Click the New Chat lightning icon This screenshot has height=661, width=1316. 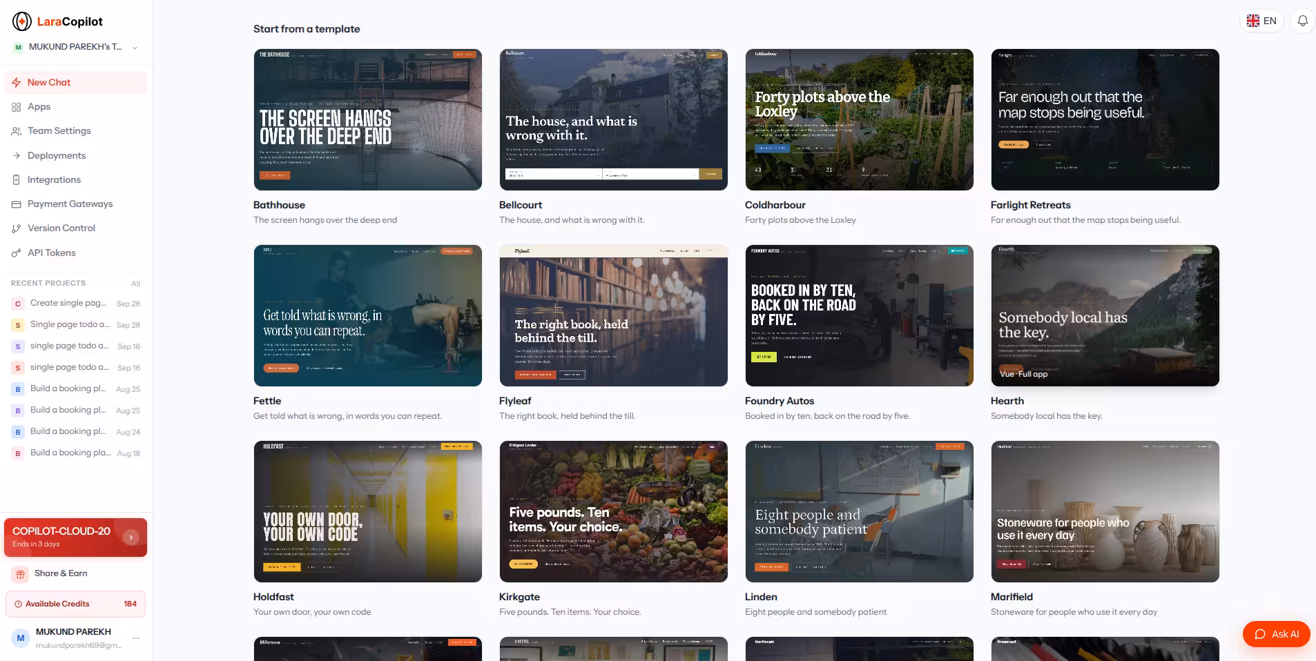coord(16,82)
